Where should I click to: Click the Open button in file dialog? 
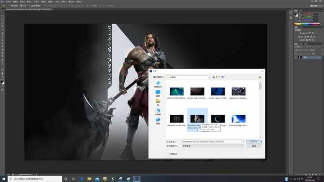point(254,141)
